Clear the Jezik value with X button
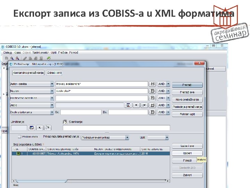Image resolution: width=250 pixels, height=188 pixels. point(136,105)
